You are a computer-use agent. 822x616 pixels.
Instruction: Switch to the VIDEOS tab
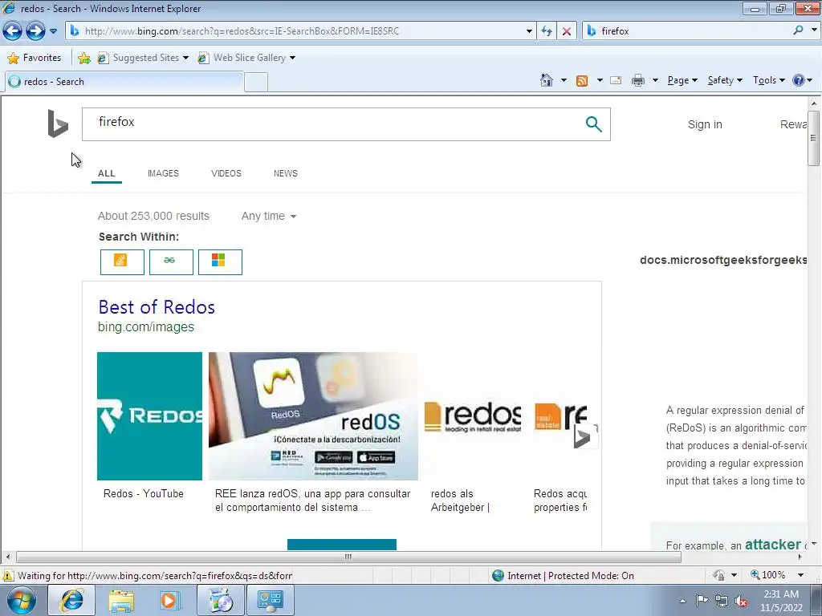tap(226, 173)
